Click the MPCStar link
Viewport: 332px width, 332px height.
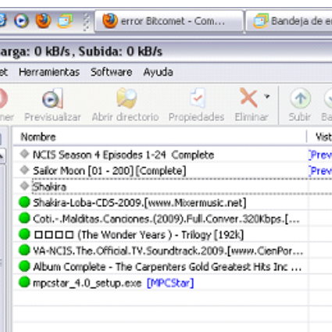pyautogui.click(x=170, y=283)
